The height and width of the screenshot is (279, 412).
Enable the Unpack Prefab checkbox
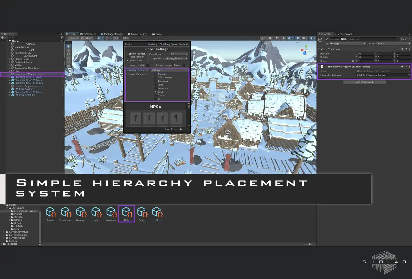[x=148, y=65]
